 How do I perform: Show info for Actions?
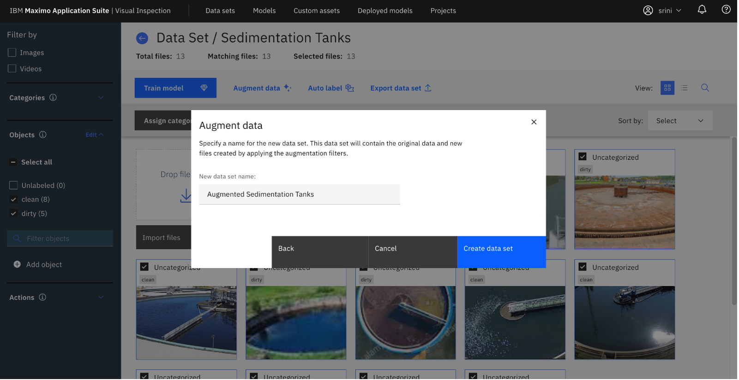point(42,298)
